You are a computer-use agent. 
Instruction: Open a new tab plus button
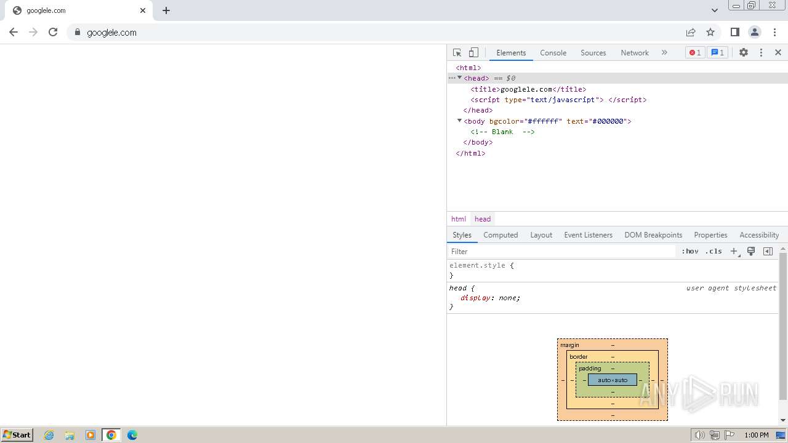pyautogui.click(x=166, y=10)
